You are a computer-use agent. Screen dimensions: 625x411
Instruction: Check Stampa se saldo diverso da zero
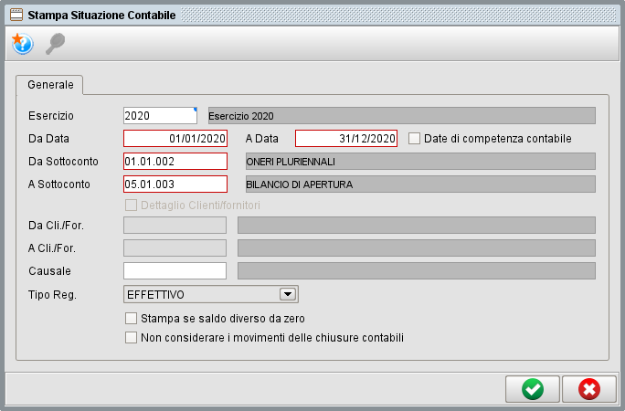pos(131,319)
